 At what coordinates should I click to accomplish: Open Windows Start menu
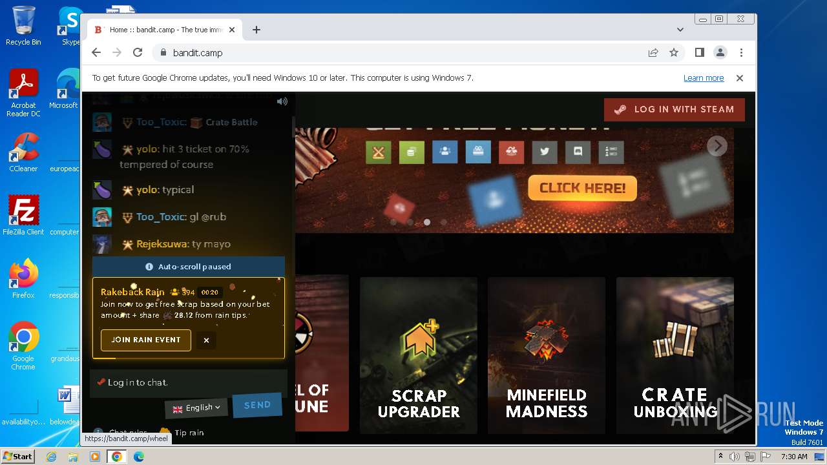(18, 457)
